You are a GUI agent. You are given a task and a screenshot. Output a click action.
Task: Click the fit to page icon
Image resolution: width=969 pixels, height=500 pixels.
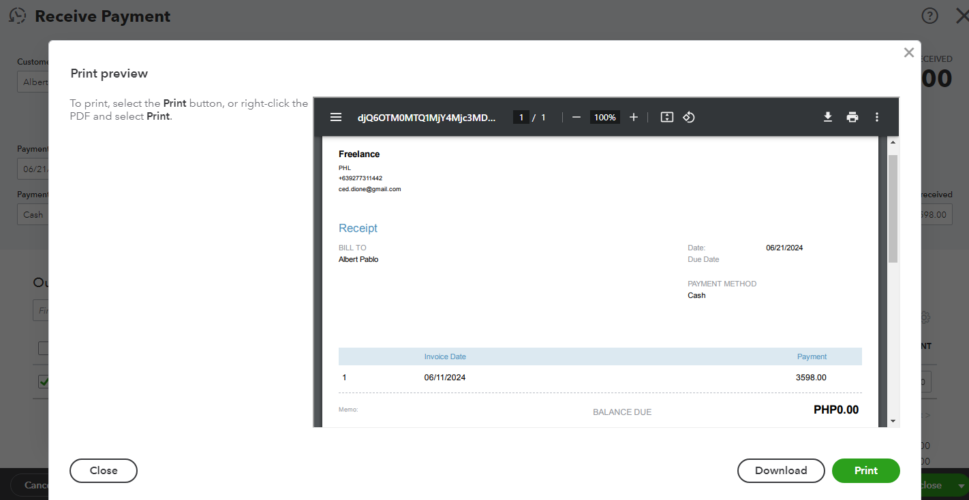coord(667,117)
